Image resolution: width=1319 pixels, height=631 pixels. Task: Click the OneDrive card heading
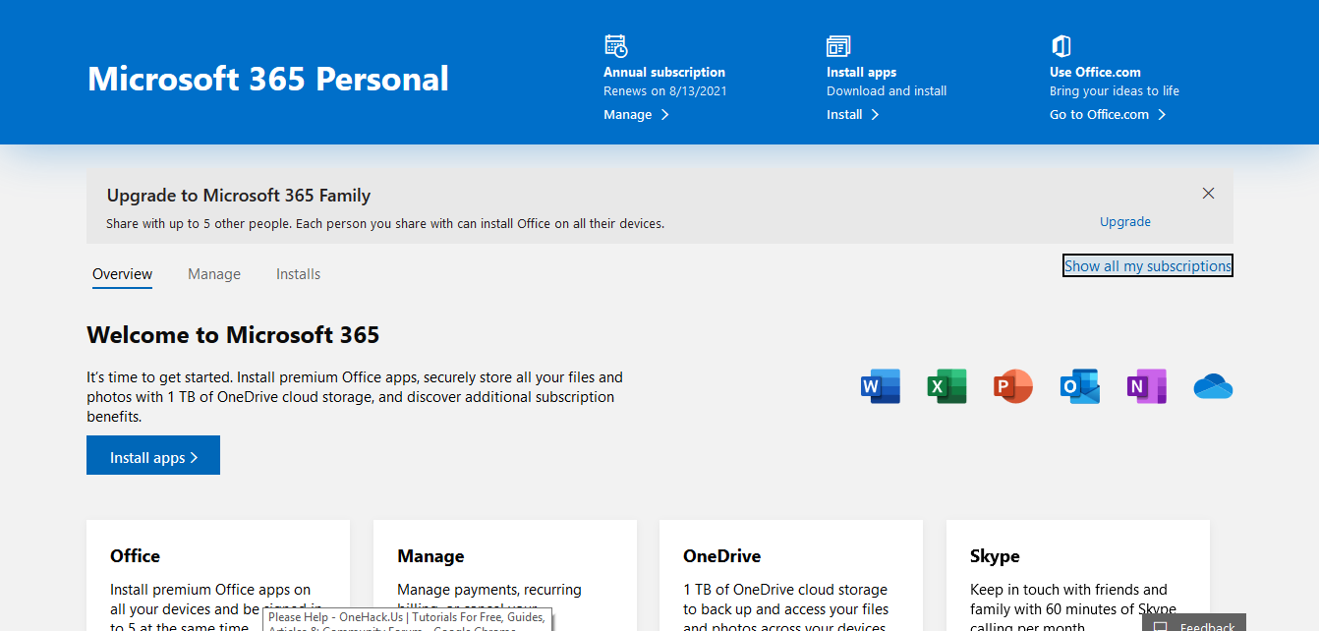click(722, 556)
